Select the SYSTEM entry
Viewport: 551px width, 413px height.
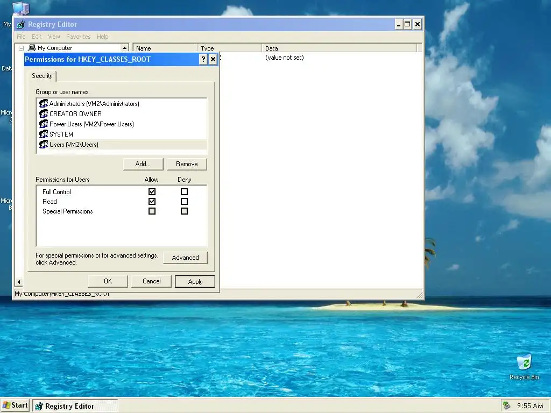tap(122, 134)
